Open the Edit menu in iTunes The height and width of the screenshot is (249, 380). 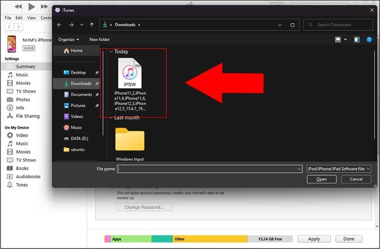19,18
